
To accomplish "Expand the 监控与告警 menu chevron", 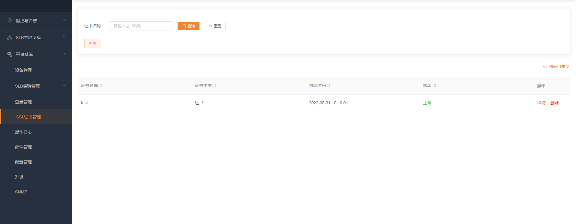I will [64, 20].
